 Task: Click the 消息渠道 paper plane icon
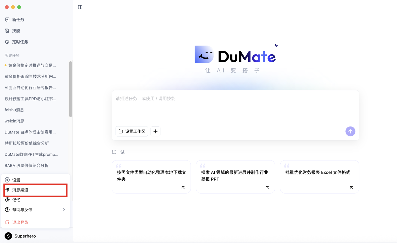7,190
